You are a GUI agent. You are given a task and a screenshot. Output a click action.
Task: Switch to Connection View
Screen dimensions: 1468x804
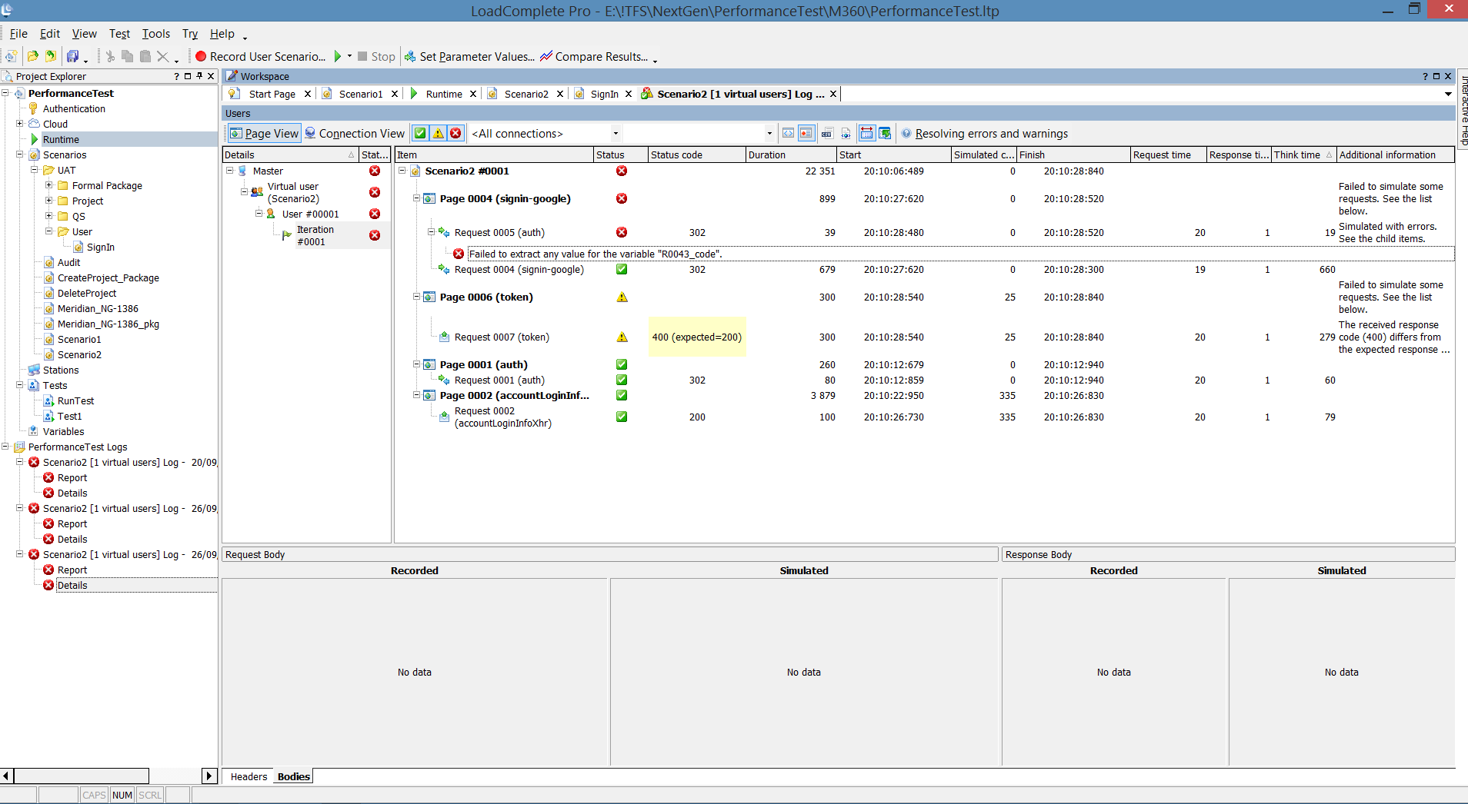[x=355, y=133]
